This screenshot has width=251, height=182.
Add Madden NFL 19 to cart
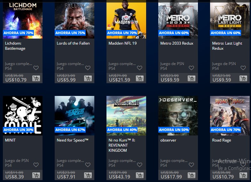140,78
